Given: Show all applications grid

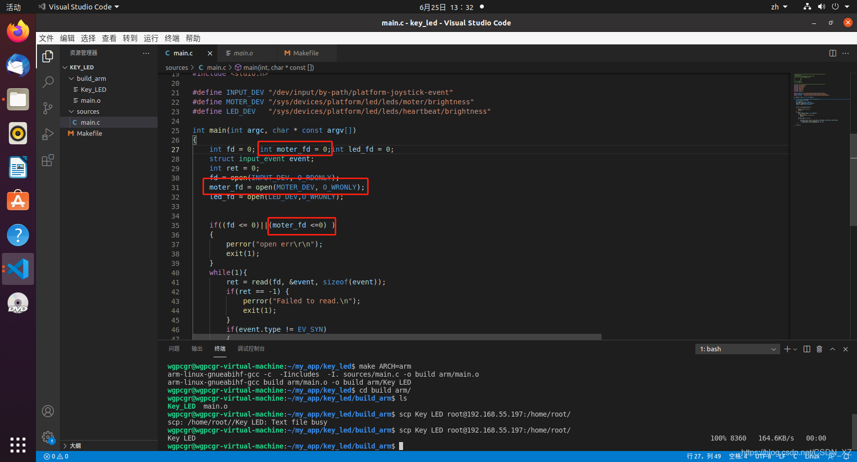Looking at the screenshot, I should (18, 445).
